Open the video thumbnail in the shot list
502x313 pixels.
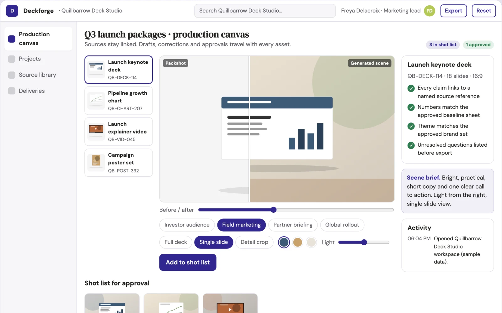[x=230, y=303]
